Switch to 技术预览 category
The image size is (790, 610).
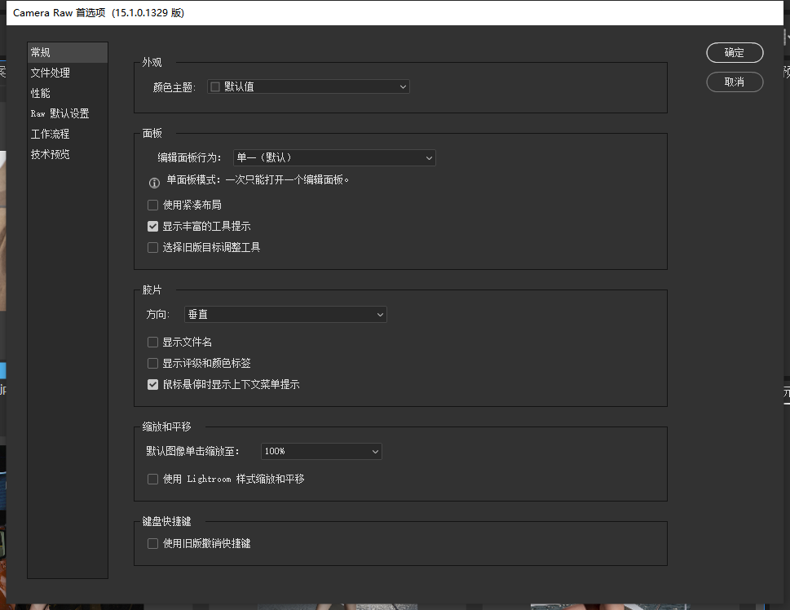click(x=68, y=154)
